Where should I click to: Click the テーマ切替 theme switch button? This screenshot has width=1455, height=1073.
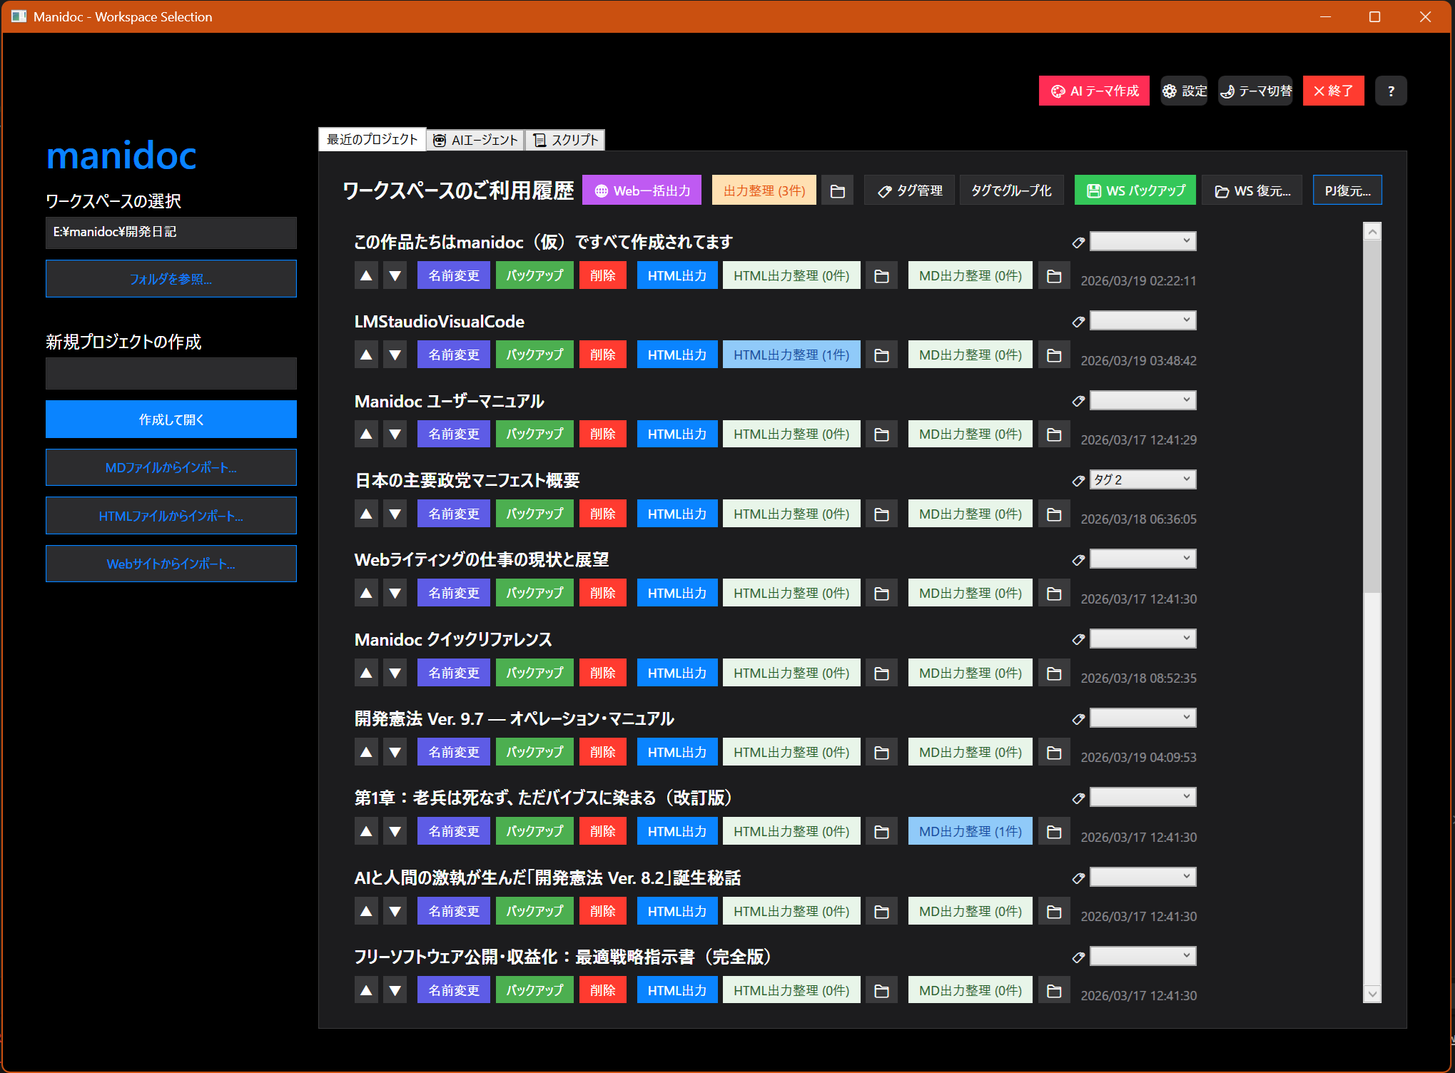tap(1255, 91)
